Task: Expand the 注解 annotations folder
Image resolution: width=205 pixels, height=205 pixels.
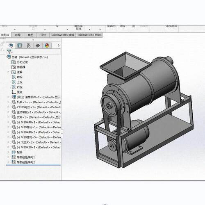Action: click(8, 72)
